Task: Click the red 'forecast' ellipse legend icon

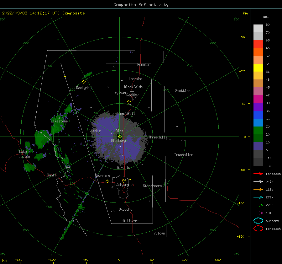Action: click(x=258, y=229)
